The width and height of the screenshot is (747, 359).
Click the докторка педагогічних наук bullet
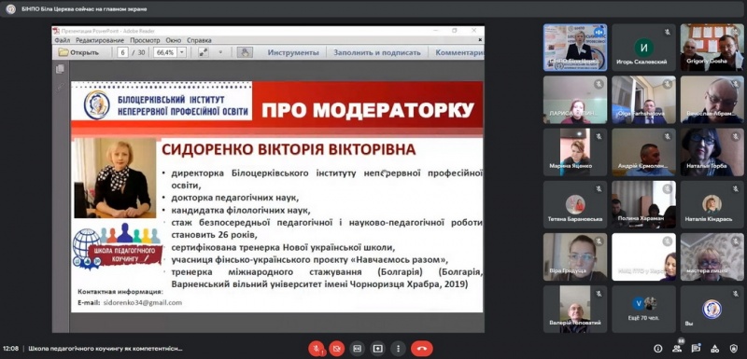click(x=235, y=198)
